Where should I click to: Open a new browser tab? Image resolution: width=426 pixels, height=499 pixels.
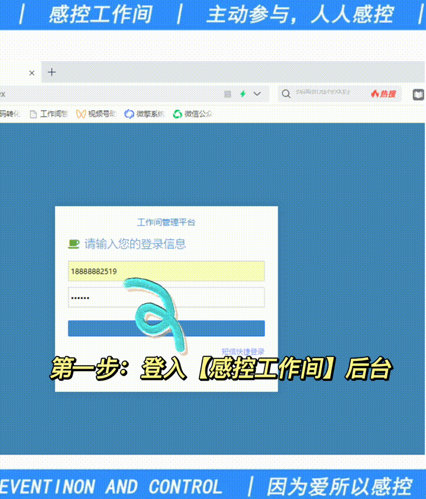pos(52,72)
